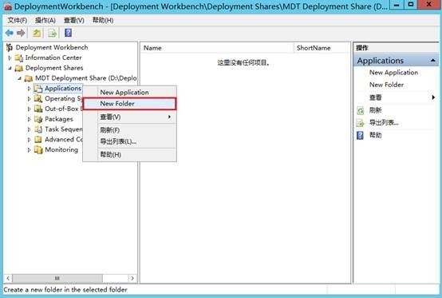Viewport: 442px width, 298px height.
Task: Click the Help question-mark toolbar icon
Action: 69,33
